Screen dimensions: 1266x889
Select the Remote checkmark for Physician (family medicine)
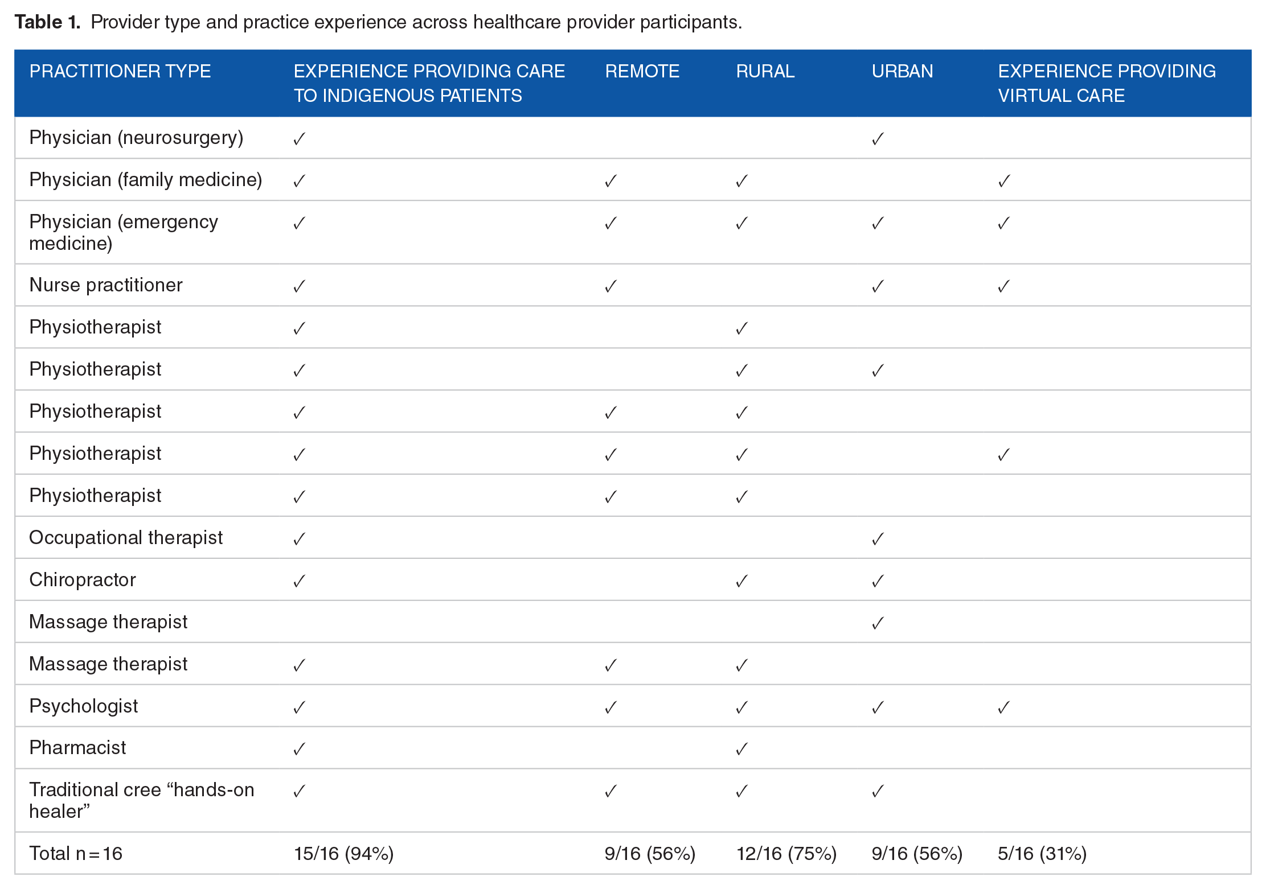[611, 181]
